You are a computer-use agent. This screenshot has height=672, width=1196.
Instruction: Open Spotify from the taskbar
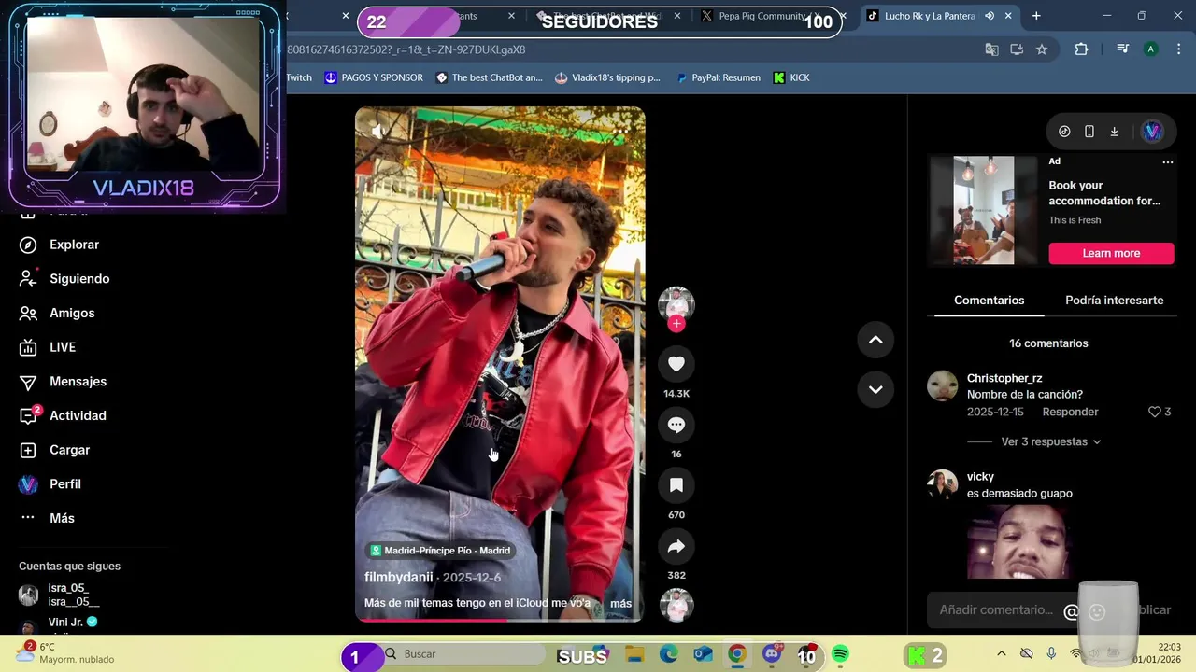pos(840,654)
